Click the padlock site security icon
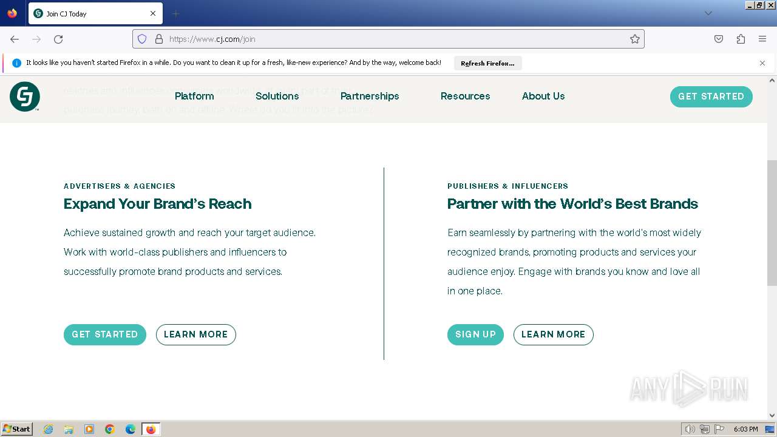This screenshot has height=437, width=777. click(159, 39)
